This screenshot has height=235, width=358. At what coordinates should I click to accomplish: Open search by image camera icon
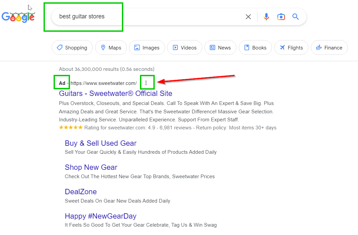[x=281, y=17]
